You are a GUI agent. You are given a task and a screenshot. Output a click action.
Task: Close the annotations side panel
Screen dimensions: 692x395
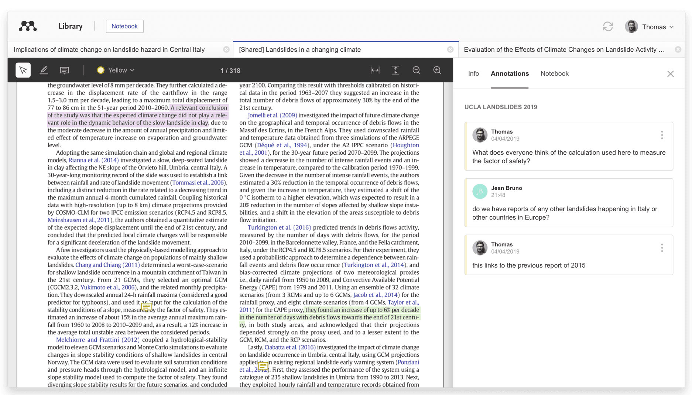(671, 74)
